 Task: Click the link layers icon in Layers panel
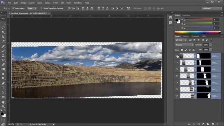point(189,124)
